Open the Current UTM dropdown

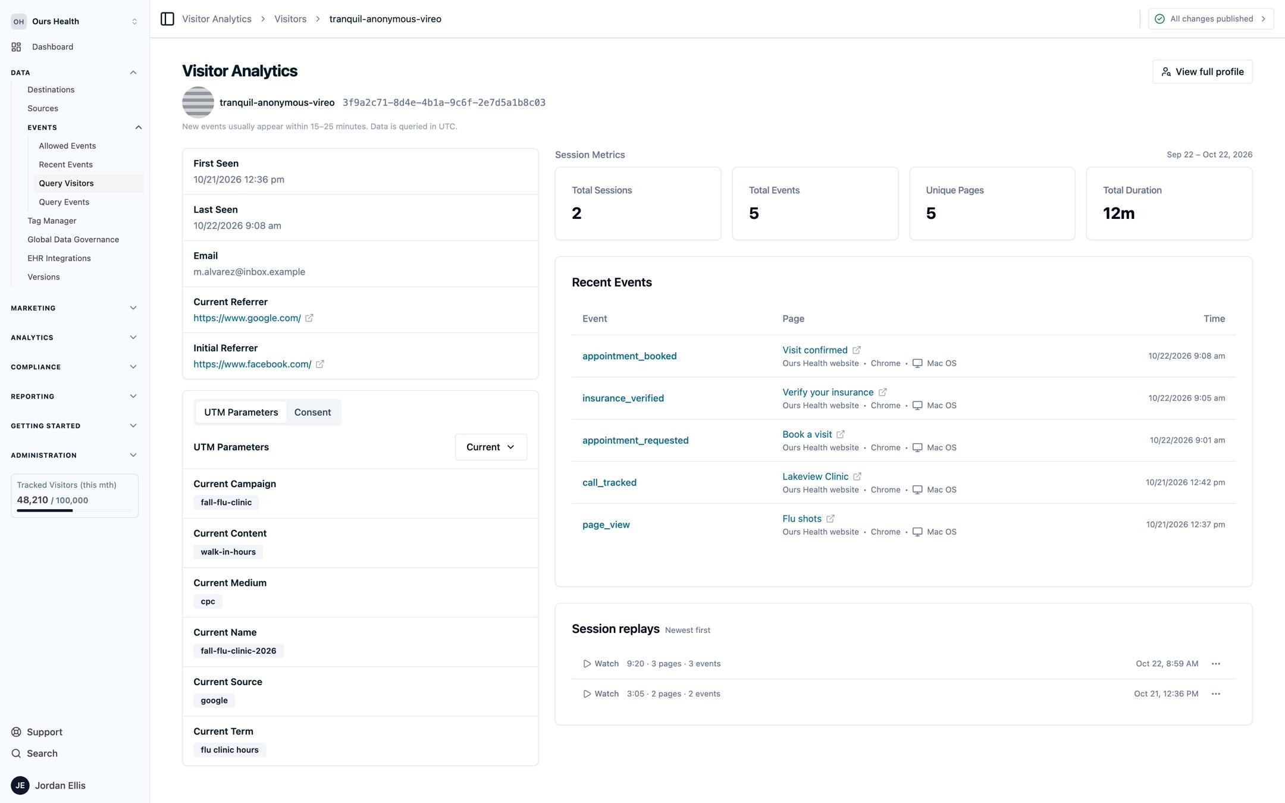pos(491,447)
